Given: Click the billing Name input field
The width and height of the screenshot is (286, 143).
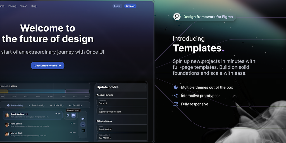Looking at the screenshot, I should [121, 128].
